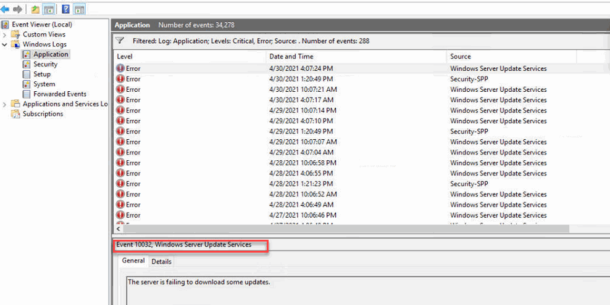Sort by the Source column header
This screenshot has height=305, width=610.
tap(512, 57)
